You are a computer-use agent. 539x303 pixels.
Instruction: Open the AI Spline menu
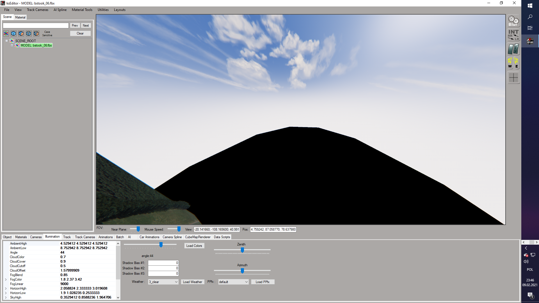(x=60, y=10)
